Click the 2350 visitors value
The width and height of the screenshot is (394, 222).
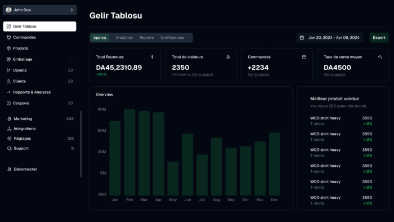coord(181,68)
